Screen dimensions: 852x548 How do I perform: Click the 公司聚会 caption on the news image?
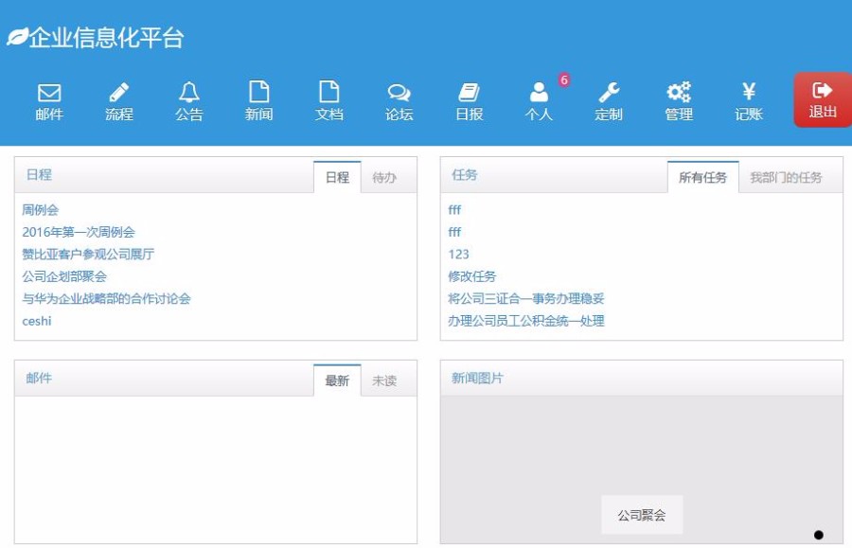642,514
